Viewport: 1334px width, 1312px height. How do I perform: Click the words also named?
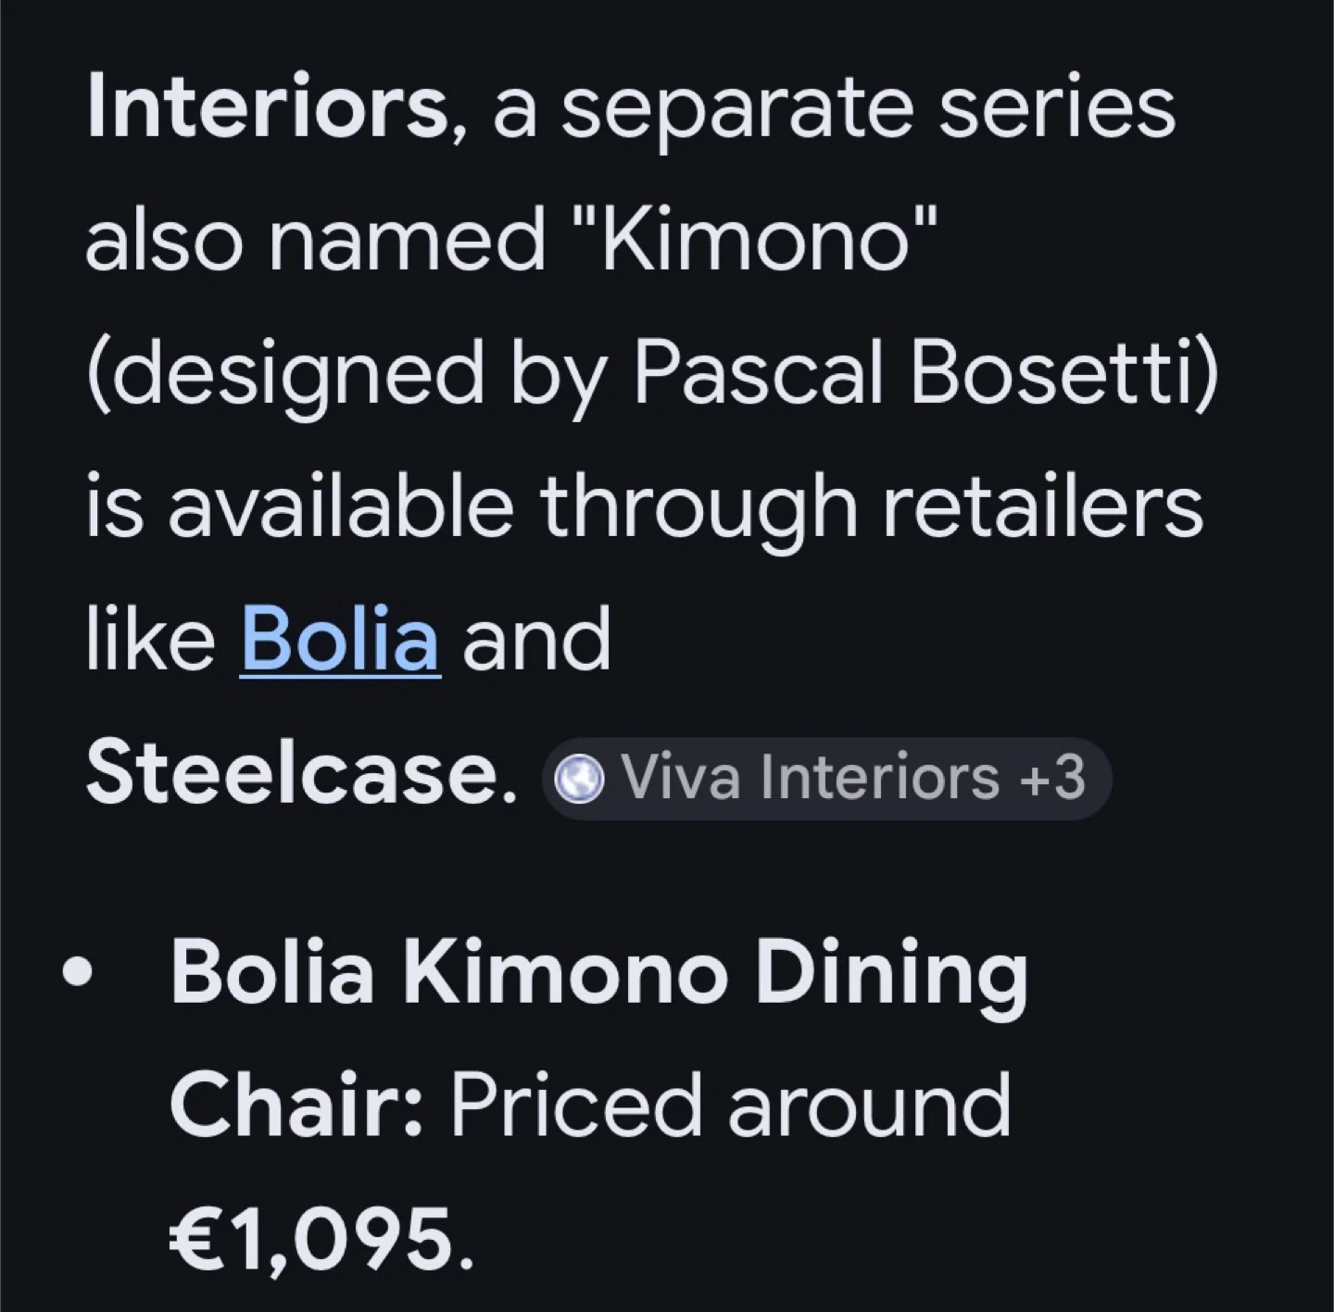coord(315,241)
